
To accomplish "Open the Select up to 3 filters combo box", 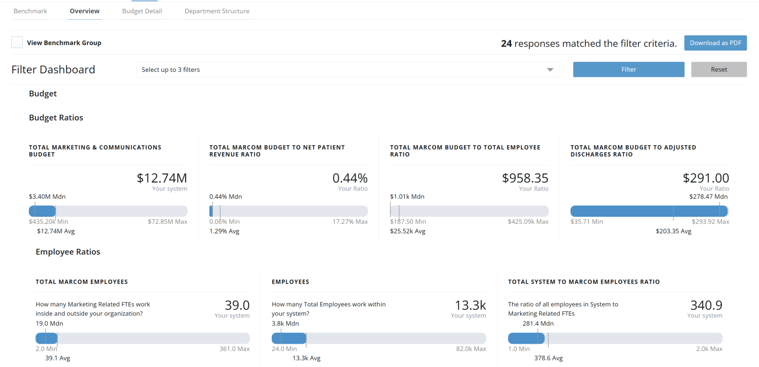I will 348,69.
